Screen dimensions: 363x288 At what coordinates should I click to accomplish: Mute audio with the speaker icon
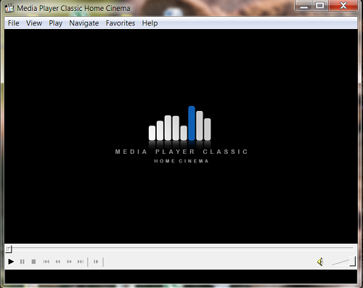coord(320,262)
